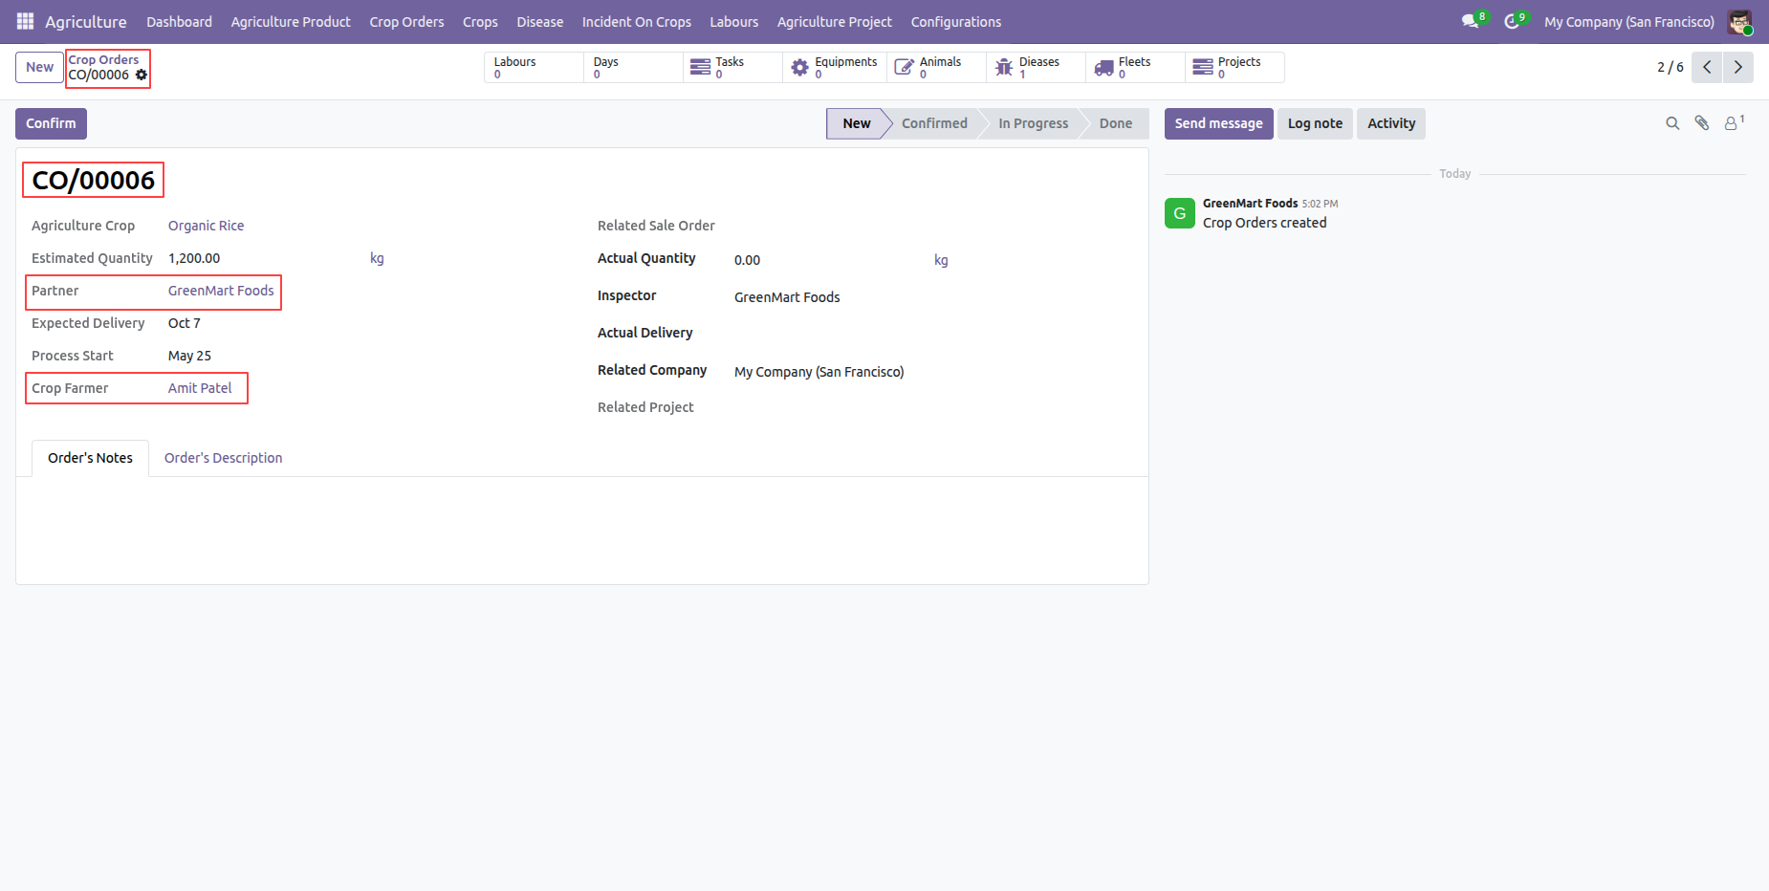This screenshot has width=1769, height=891.
Task: Click the Confirm button
Action: click(x=51, y=123)
